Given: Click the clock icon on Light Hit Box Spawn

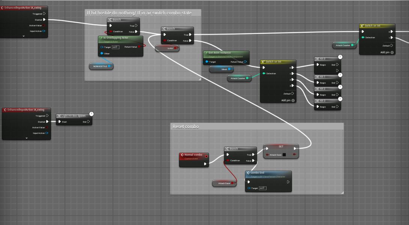Looking at the screenshot, I should [x=92, y=114].
